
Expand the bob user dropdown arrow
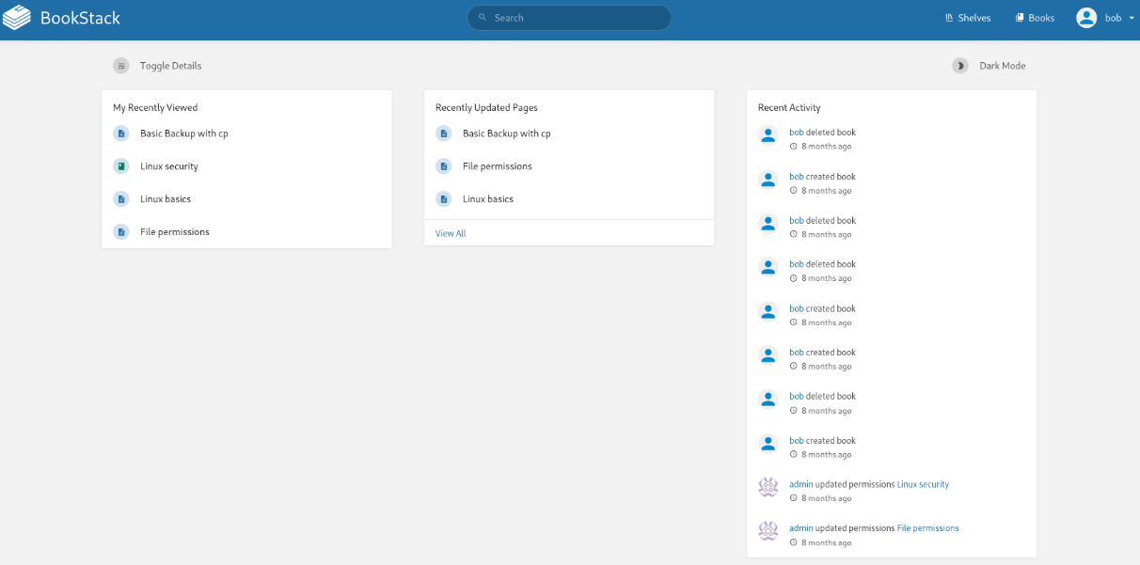pos(1130,18)
